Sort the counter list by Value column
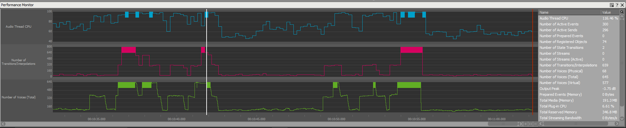 [x=610, y=12]
